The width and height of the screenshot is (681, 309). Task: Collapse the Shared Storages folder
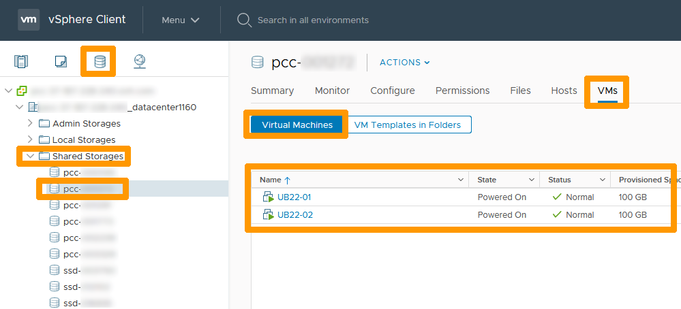(30, 156)
